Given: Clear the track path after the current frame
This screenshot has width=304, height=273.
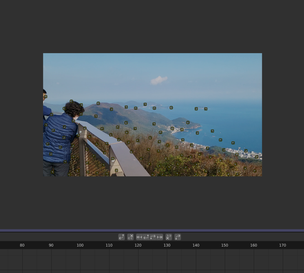Looking at the screenshot, I should coord(169,237).
